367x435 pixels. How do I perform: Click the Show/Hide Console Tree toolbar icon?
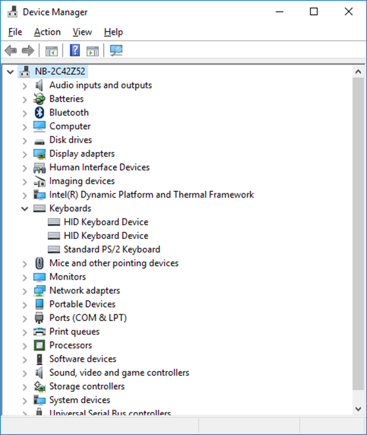point(52,51)
